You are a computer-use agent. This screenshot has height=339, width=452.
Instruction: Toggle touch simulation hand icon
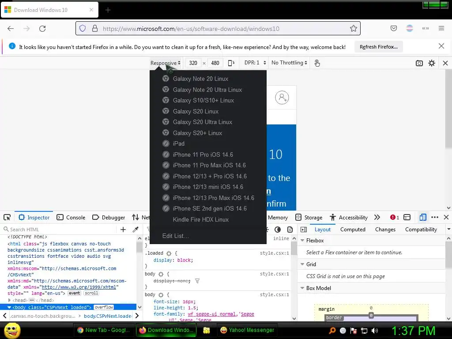pyautogui.click(x=317, y=63)
